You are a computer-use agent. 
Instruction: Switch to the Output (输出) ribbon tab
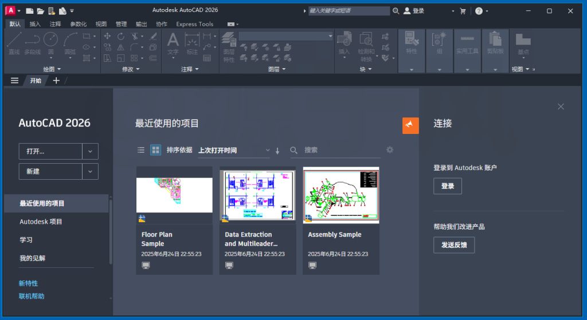click(x=141, y=24)
